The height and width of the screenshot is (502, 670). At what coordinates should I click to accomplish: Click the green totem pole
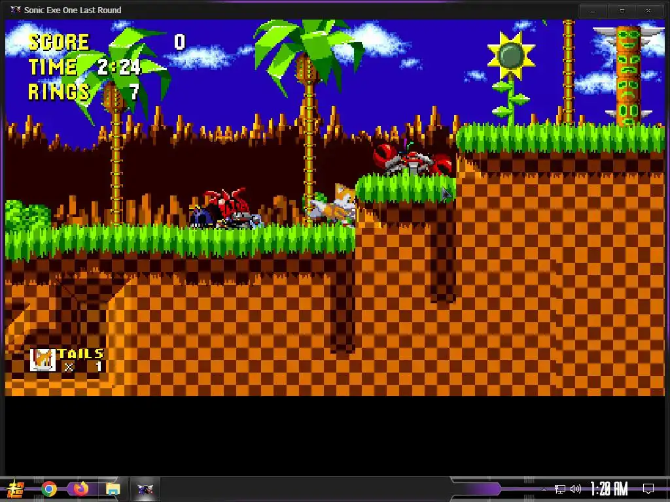pos(628,76)
